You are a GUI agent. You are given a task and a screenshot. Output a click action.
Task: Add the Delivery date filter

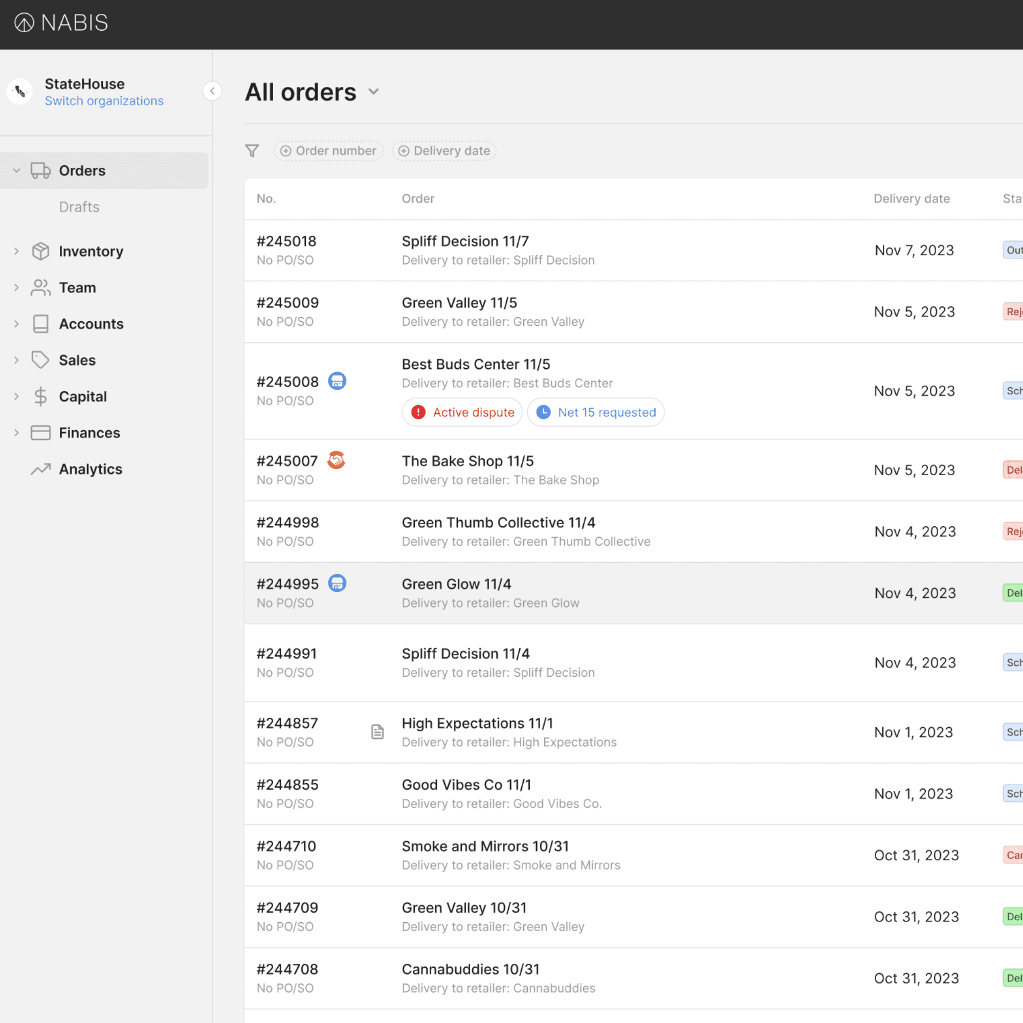443,151
